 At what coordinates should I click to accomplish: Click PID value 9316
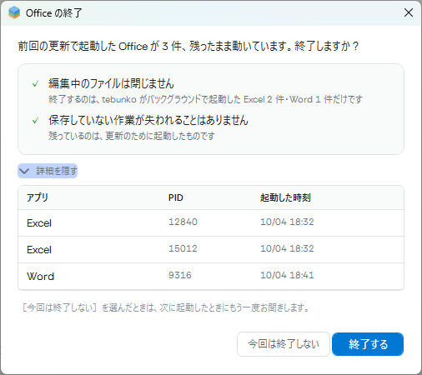pyautogui.click(x=180, y=275)
